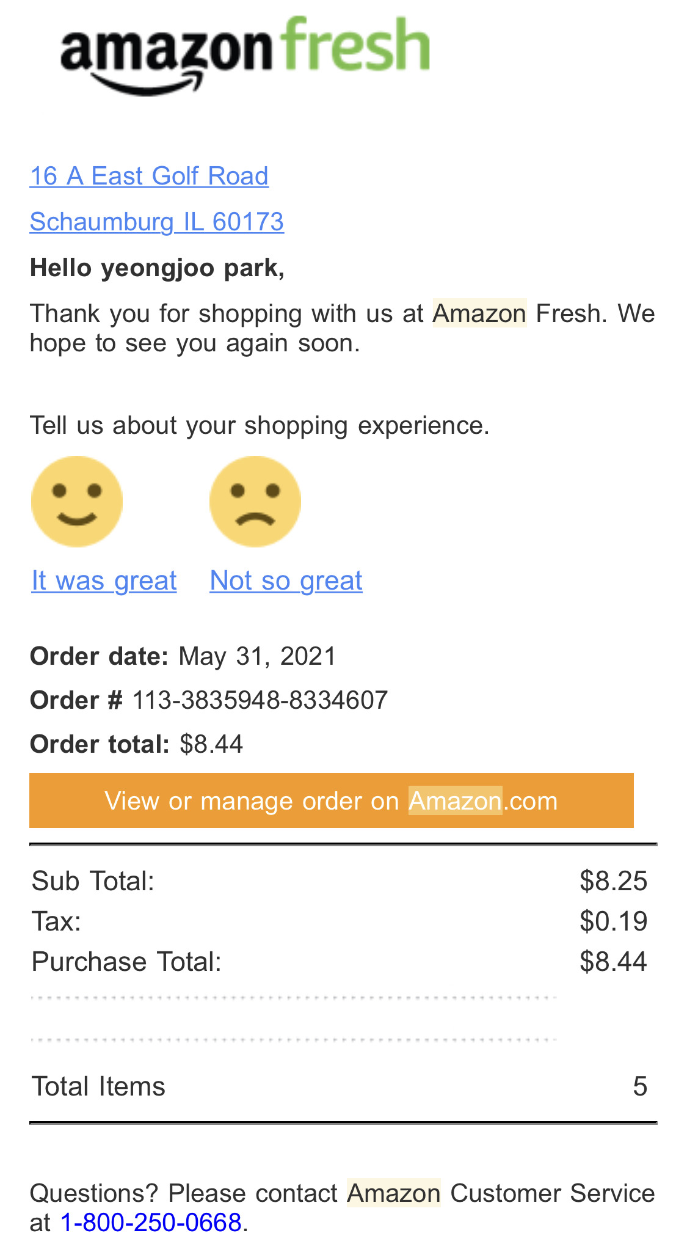This screenshot has height=1255, width=687.
Task: Click the May 31, 2021 order date
Action: click(x=257, y=656)
